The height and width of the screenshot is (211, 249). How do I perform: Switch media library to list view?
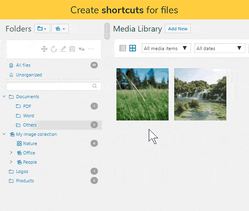[123, 49]
